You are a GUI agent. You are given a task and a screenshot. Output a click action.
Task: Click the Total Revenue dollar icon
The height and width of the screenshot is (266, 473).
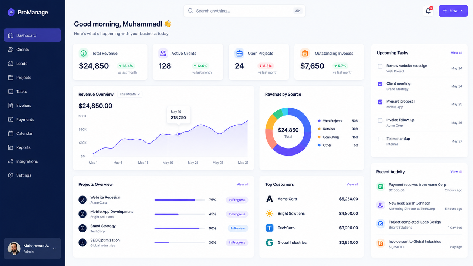coord(84,53)
